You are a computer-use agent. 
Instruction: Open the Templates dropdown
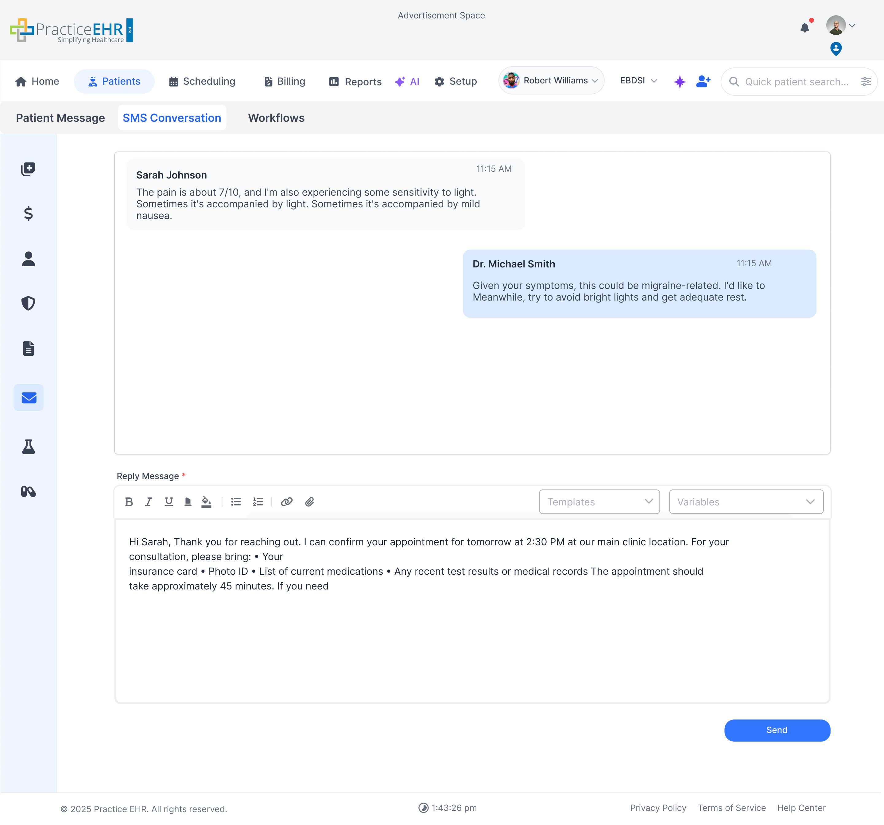click(x=599, y=501)
